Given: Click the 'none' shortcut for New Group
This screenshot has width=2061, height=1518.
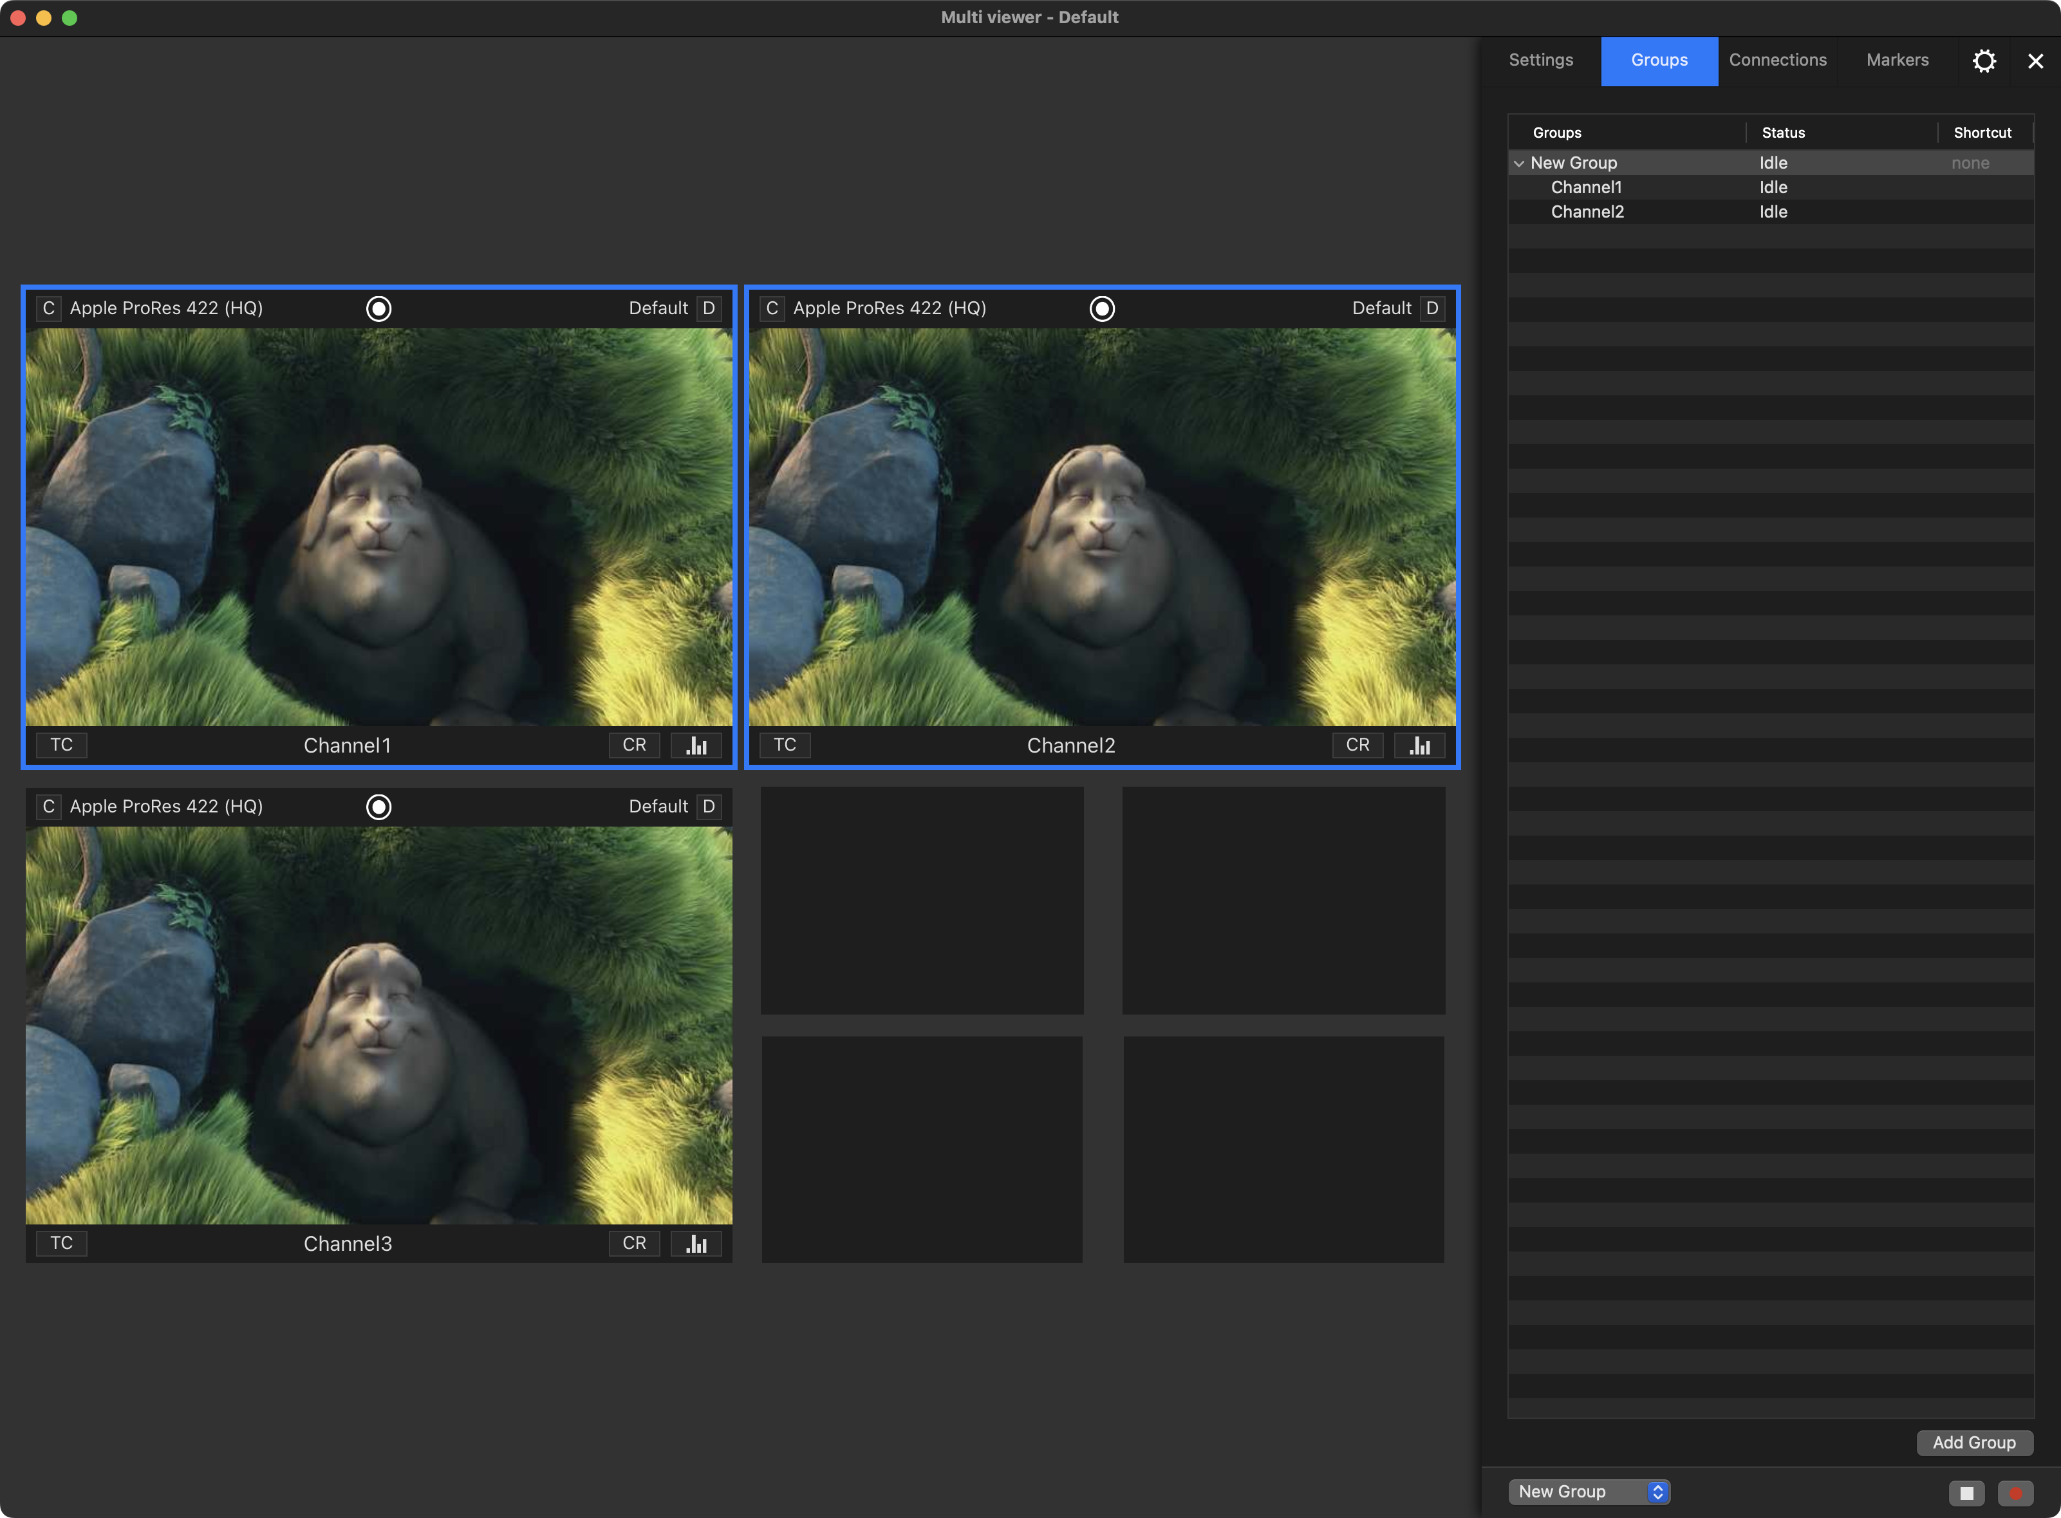Looking at the screenshot, I should [1970, 164].
